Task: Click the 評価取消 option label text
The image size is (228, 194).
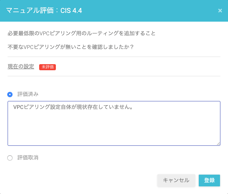Action: point(28,158)
